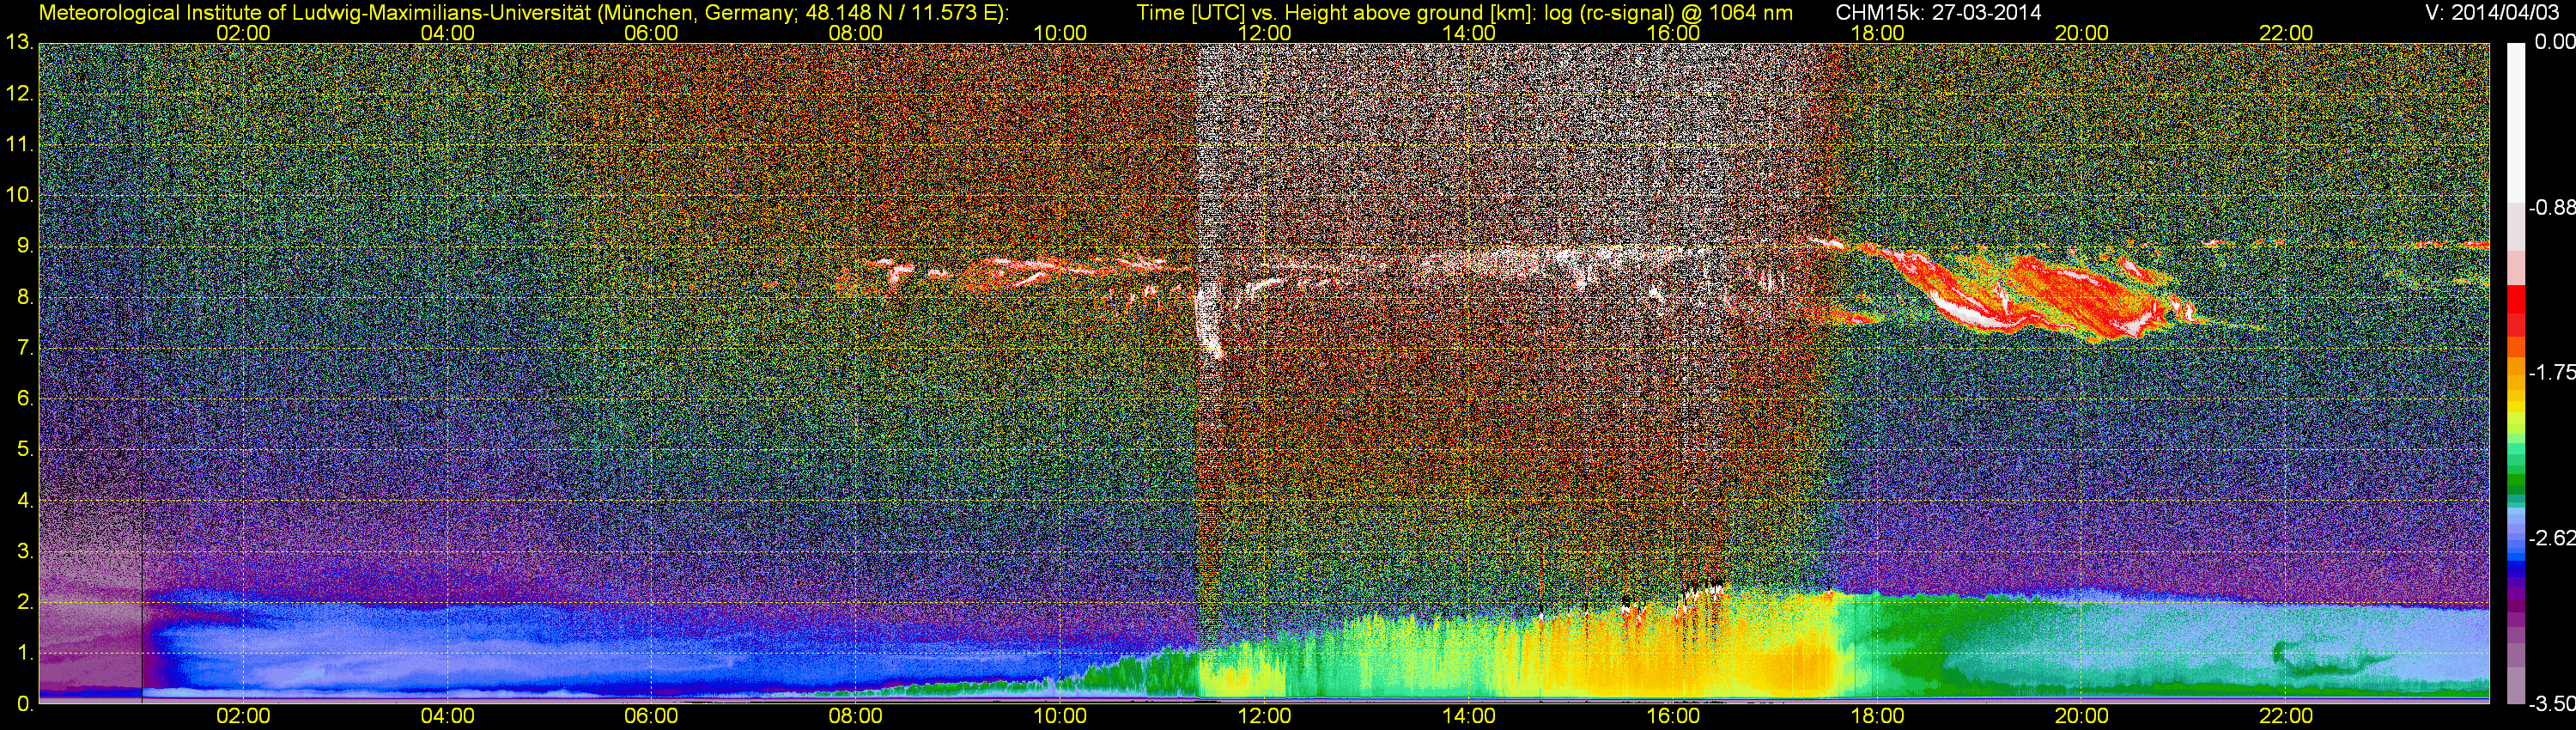Click the 10:00 label on the top time axis
The width and height of the screenshot is (2576, 730).
[x=1060, y=33]
